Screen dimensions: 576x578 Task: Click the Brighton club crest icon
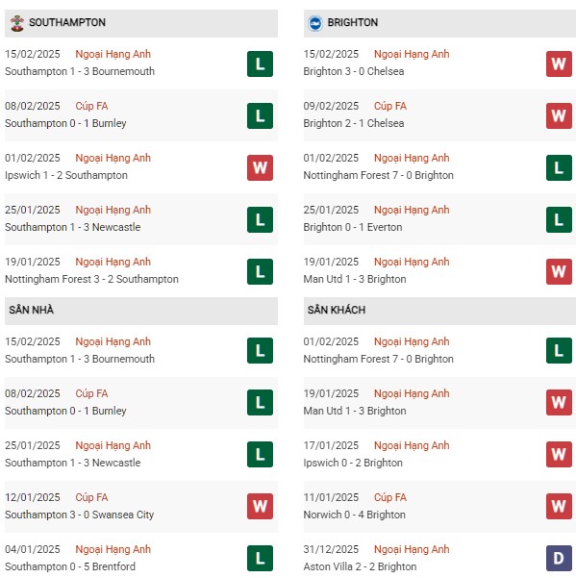pos(315,23)
